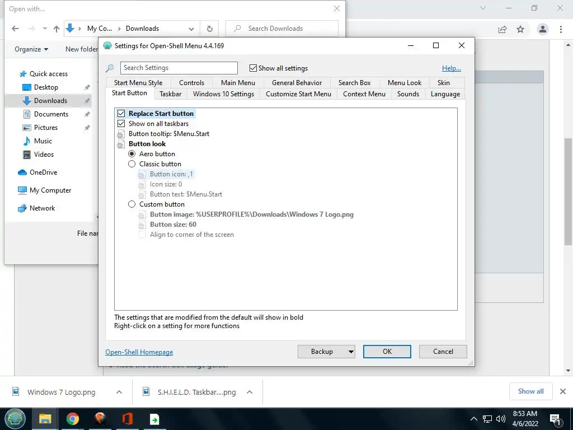Open the Context Menu tab

point(364,94)
